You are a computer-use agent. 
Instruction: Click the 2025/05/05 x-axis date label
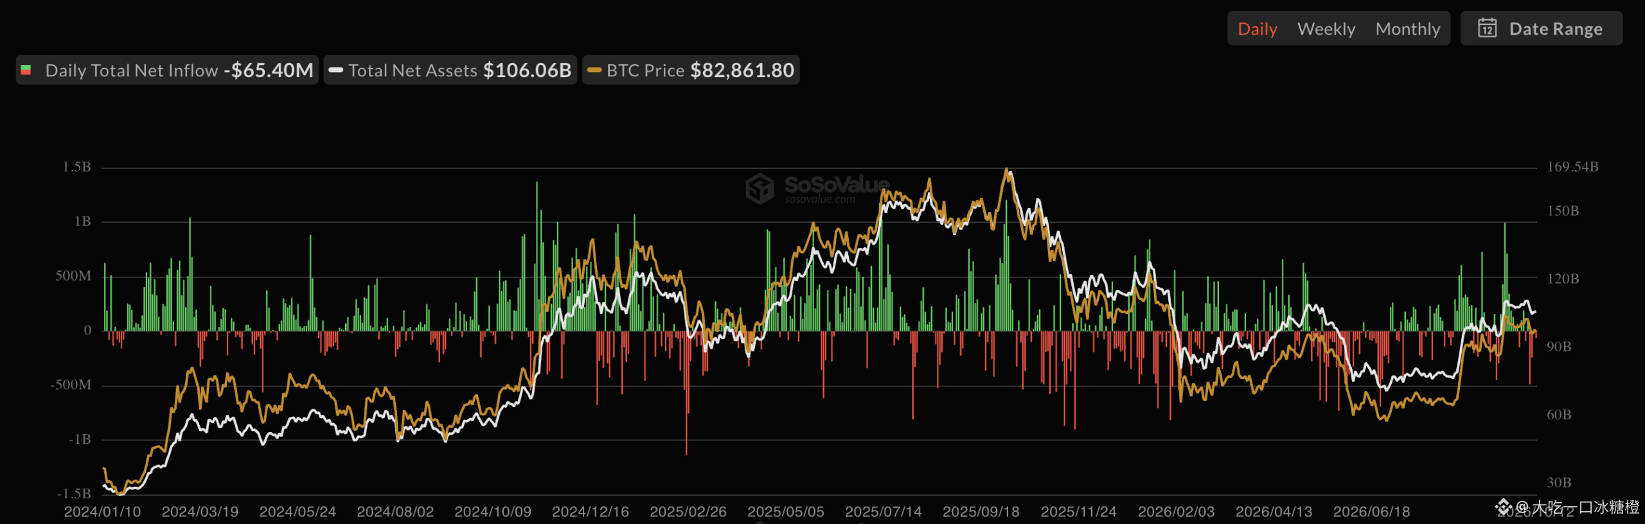pos(786,512)
